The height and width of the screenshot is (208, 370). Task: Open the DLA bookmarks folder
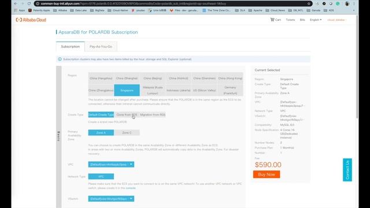[x=240, y=10]
